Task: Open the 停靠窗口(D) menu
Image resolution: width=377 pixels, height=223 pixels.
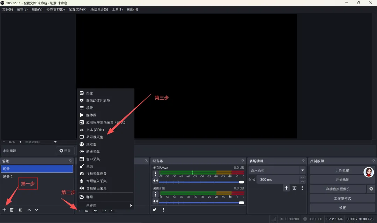Action: 56,9
